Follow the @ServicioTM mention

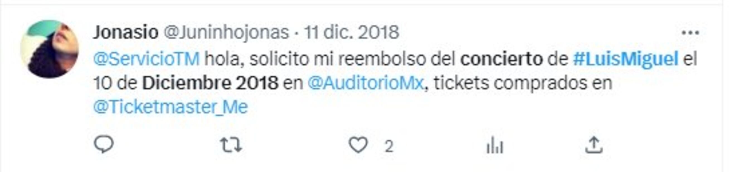147,59
